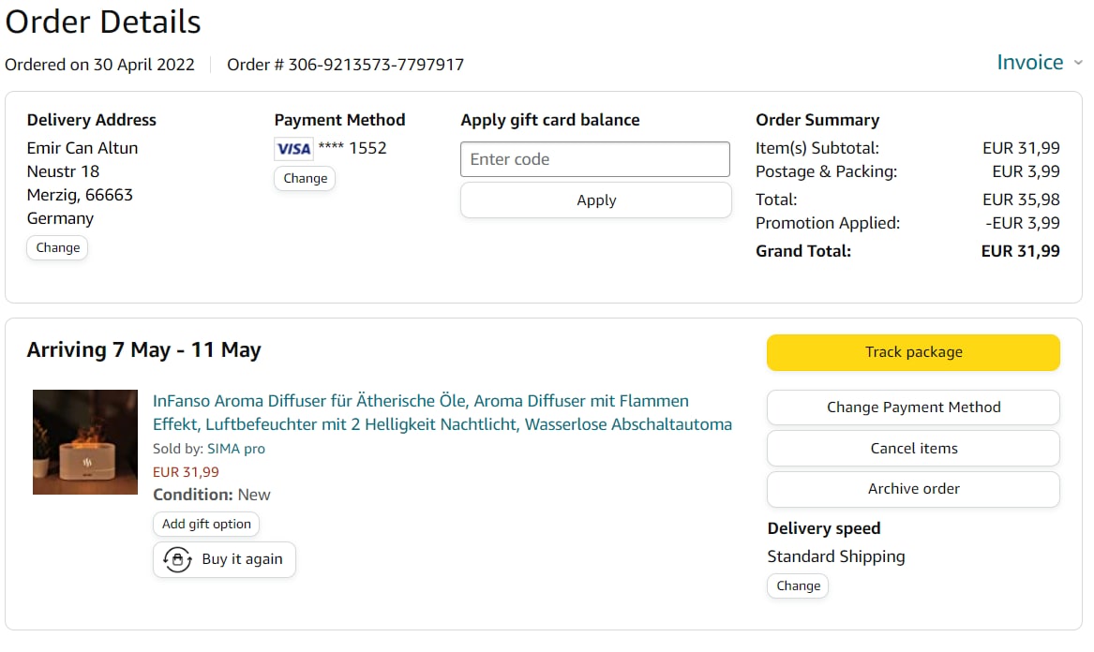Image resolution: width=1094 pixels, height=652 pixels.
Task: Click the order number text
Action: click(345, 65)
